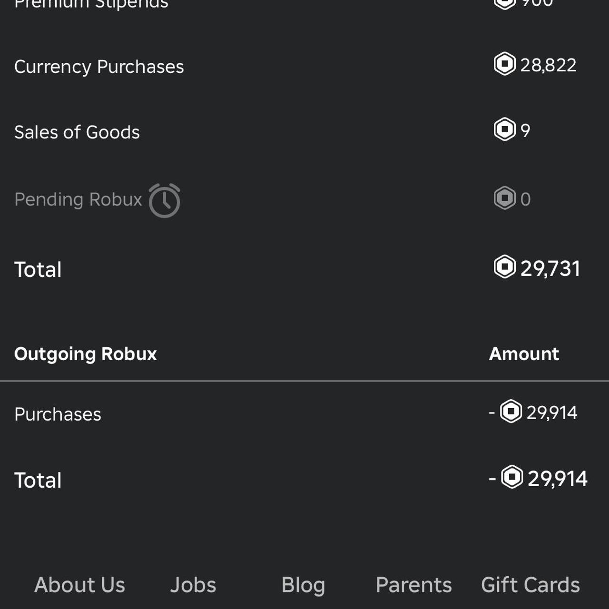Click the Robux icon on the Purchases row
The width and height of the screenshot is (609, 609).
click(511, 413)
